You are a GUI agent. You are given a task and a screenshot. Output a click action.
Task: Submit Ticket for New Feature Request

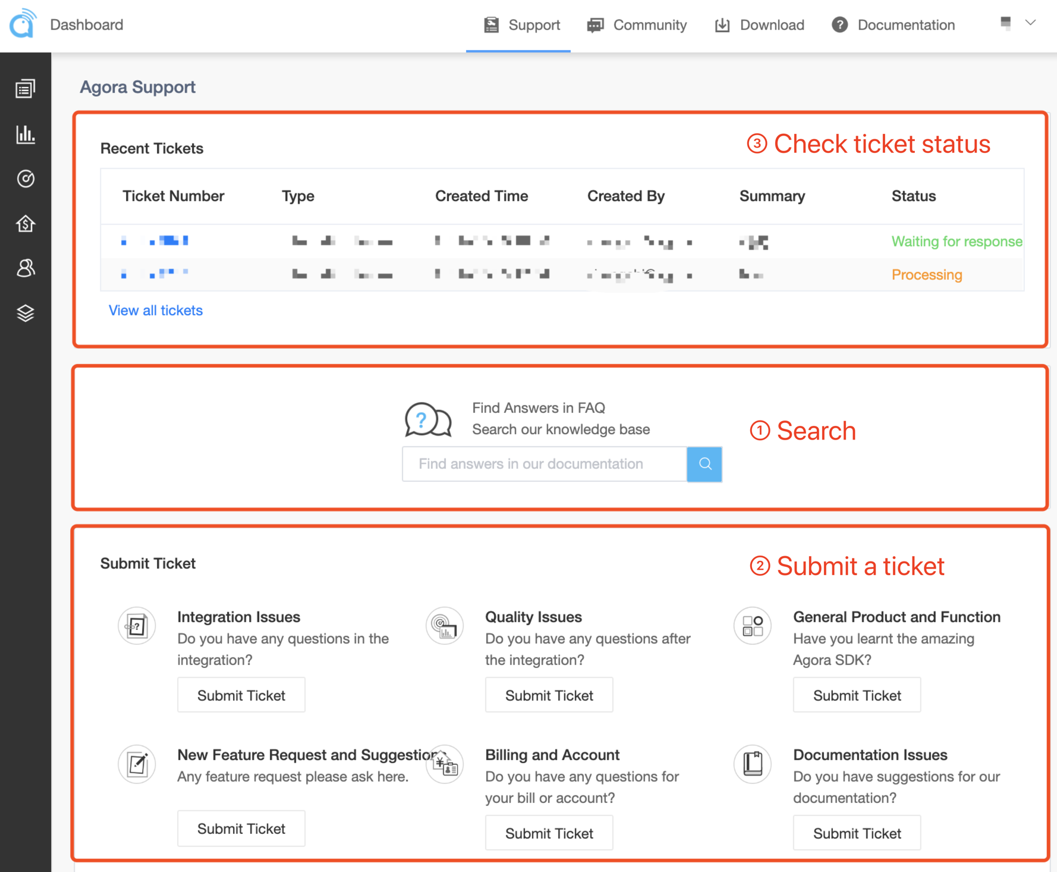[x=241, y=829]
